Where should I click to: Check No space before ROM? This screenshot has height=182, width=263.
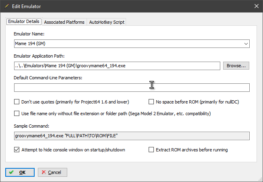point(151,102)
